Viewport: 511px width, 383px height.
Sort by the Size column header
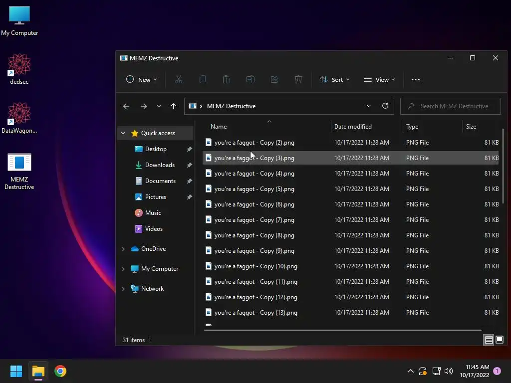471,126
